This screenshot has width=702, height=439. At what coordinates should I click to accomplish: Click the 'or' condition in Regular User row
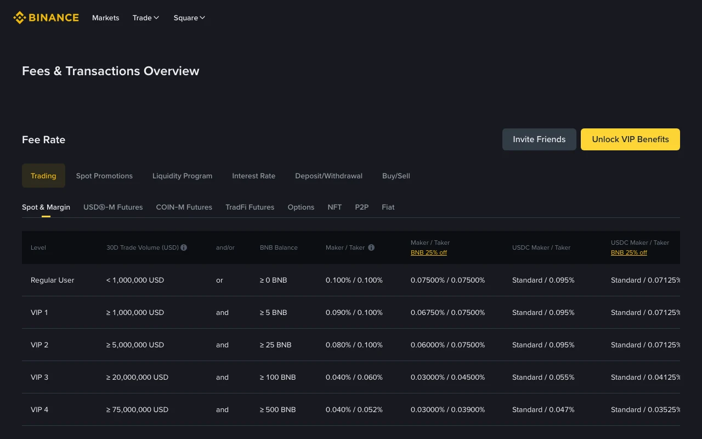[x=219, y=280]
